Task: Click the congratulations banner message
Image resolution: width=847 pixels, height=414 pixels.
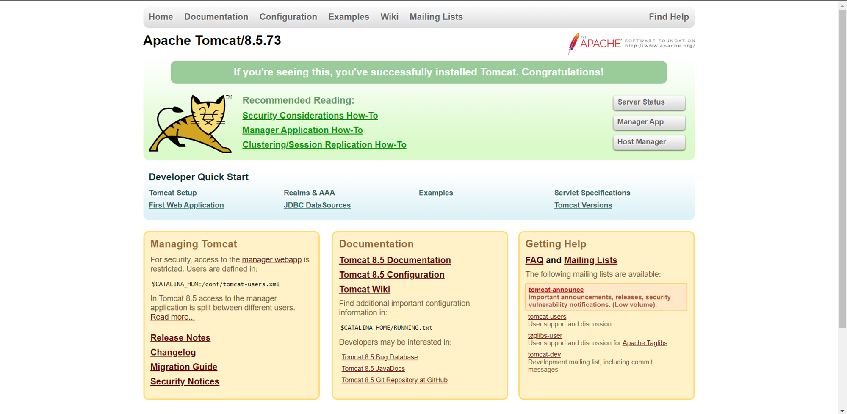Action: tap(418, 72)
